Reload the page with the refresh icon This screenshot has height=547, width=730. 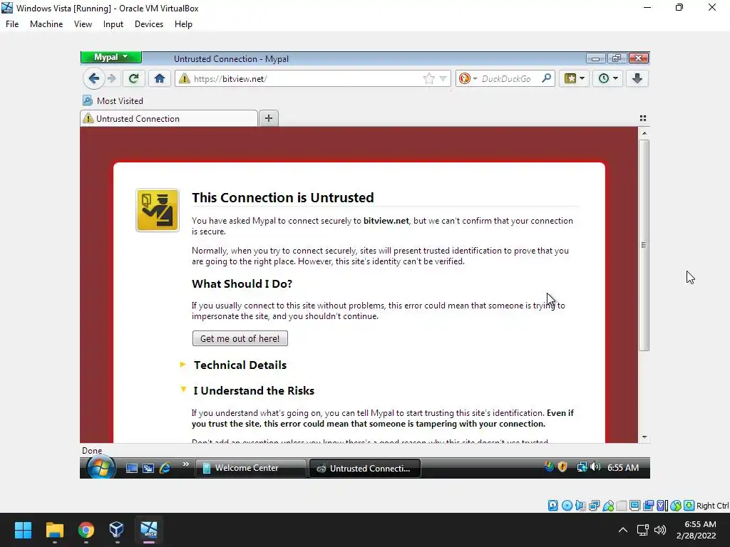pyautogui.click(x=133, y=78)
